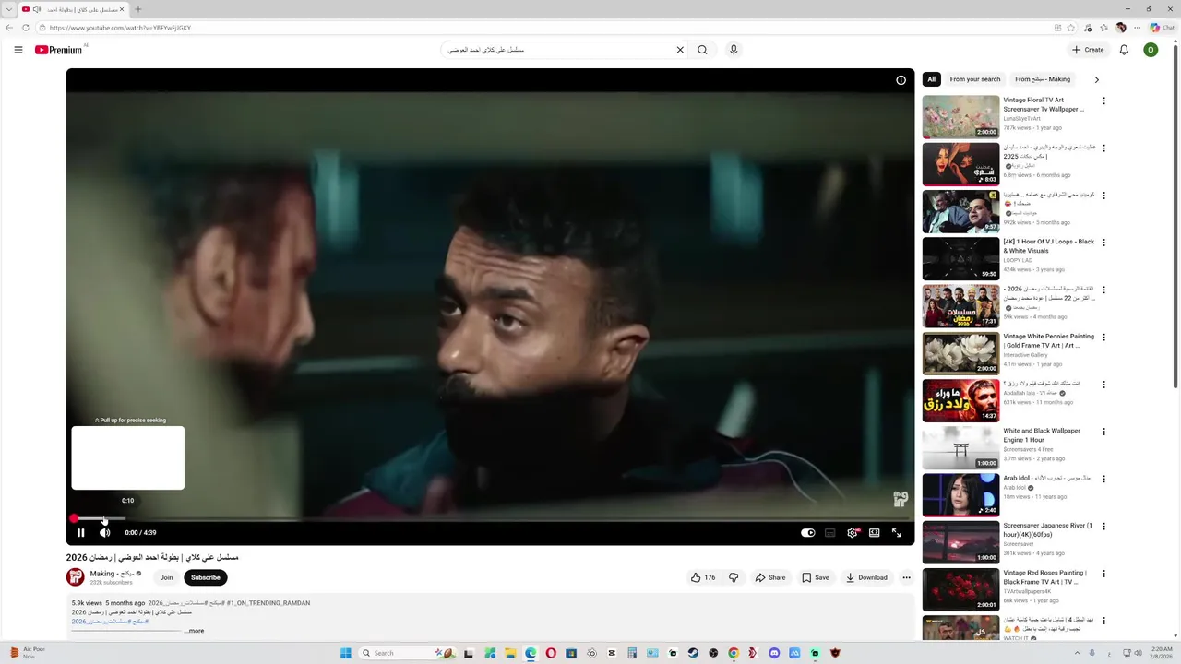Dislike the video
Screen dimensions: 1181x664
point(734,577)
